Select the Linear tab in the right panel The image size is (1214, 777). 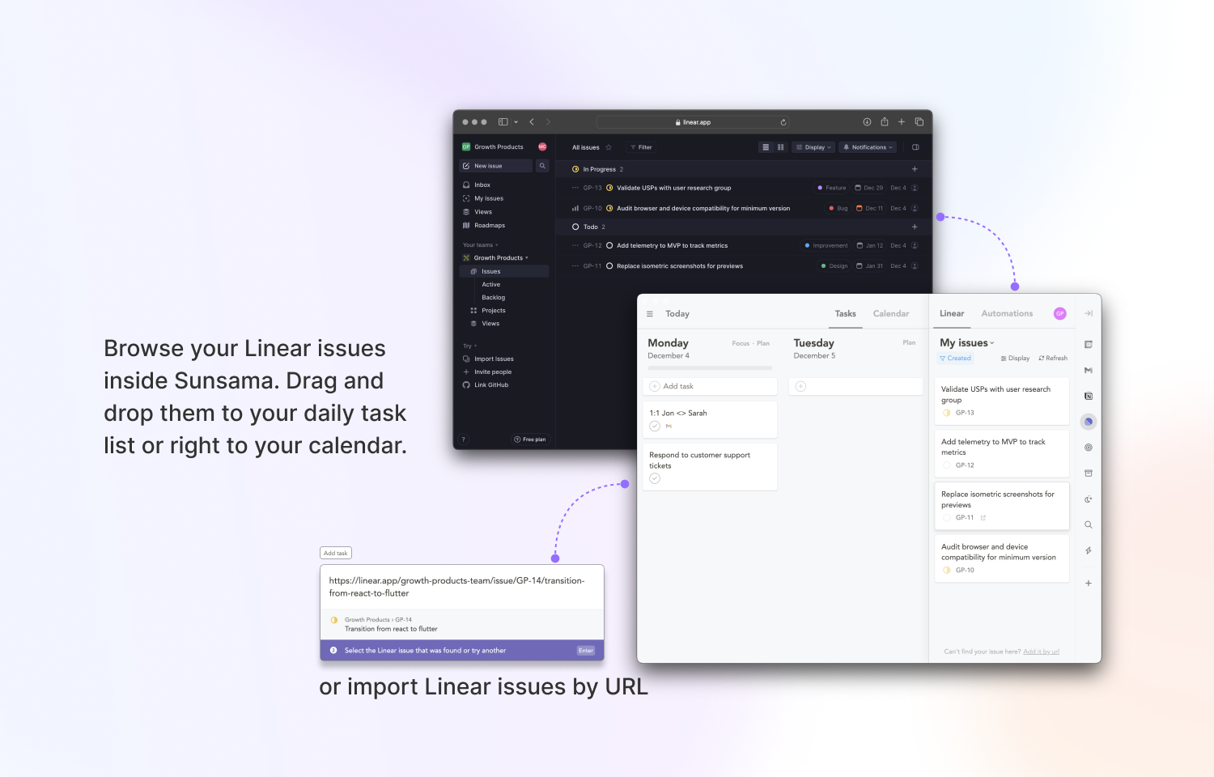(952, 314)
